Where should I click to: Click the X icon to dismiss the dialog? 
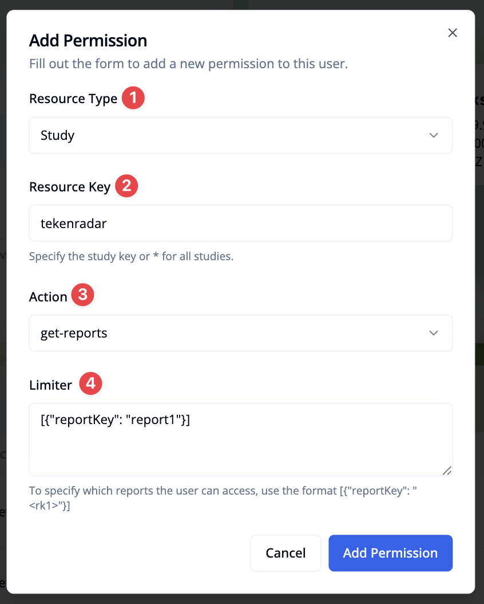point(453,33)
